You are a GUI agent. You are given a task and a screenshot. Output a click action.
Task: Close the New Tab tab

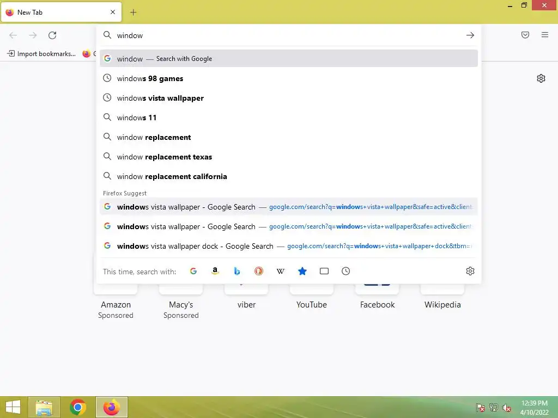pyautogui.click(x=113, y=12)
